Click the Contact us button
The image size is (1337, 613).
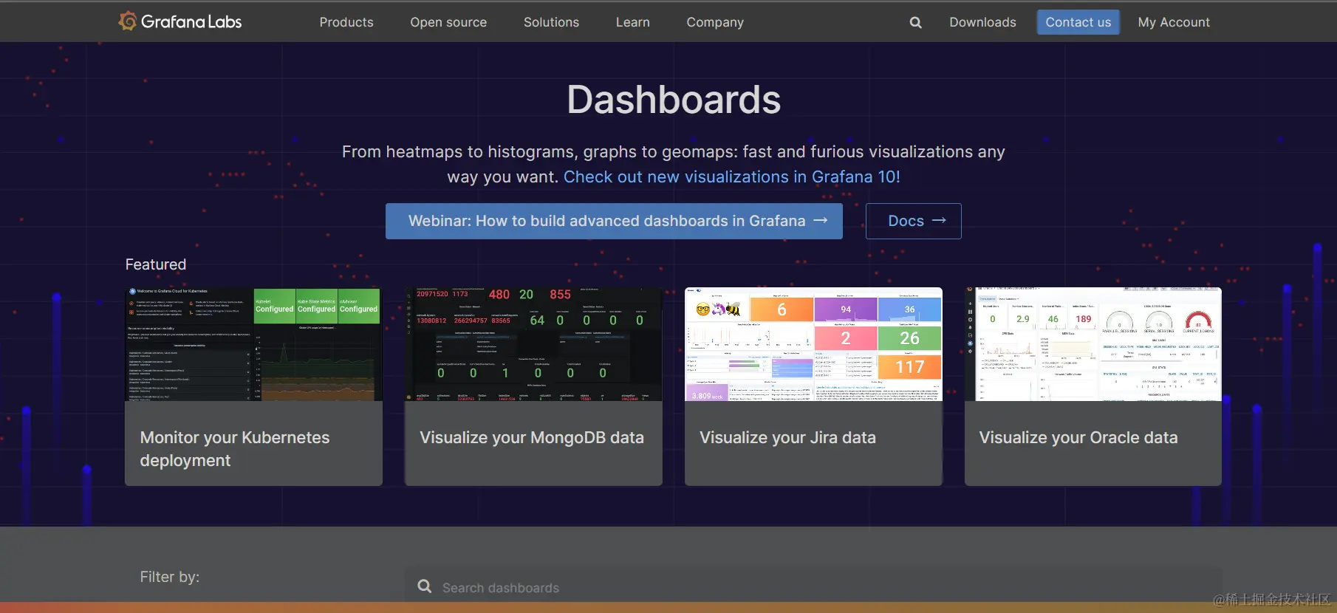[1078, 22]
